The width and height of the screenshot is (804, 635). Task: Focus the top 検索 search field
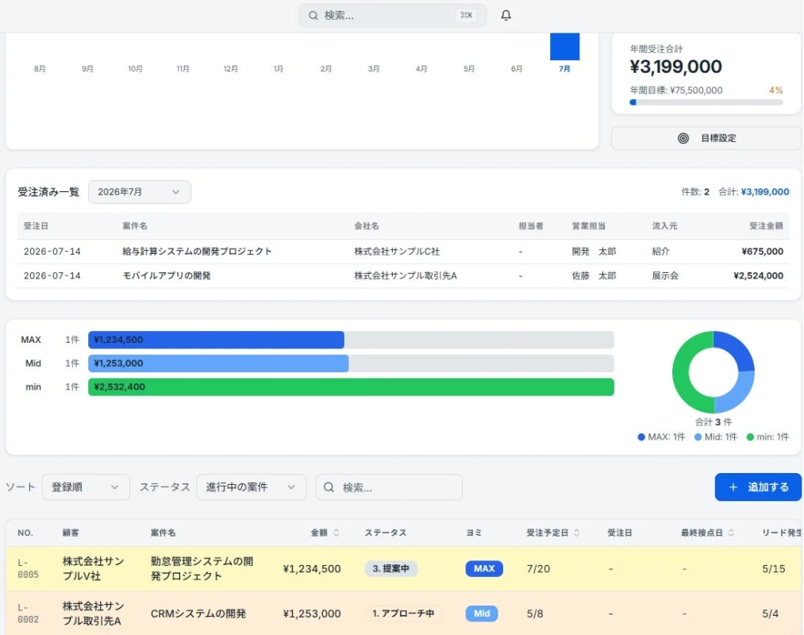click(x=392, y=15)
